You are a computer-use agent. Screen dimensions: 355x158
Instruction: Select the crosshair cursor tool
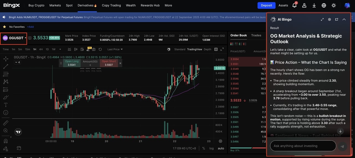click(6, 59)
